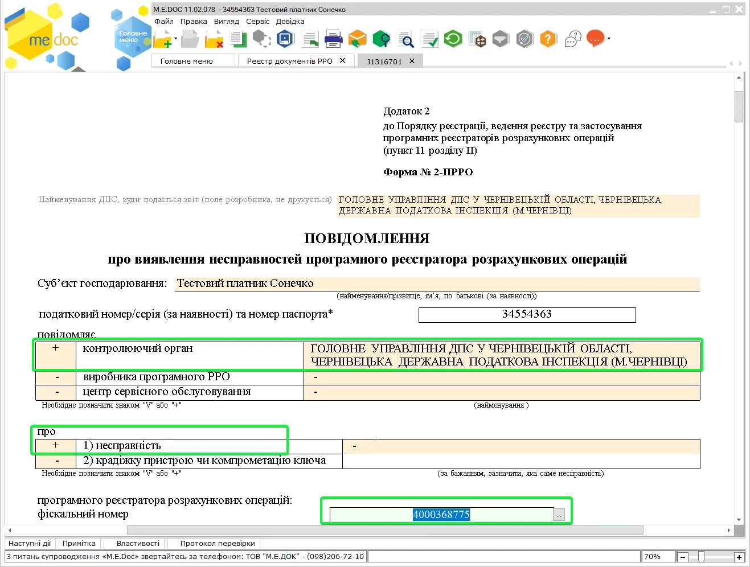The image size is (750, 567).
Task: Select the J1316701 document tab
Action: [384, 61]
